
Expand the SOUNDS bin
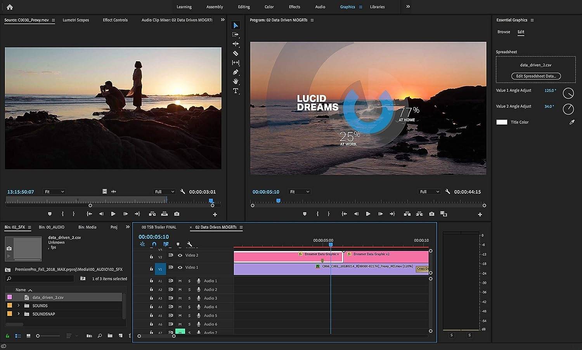click(x=18, y=305)
